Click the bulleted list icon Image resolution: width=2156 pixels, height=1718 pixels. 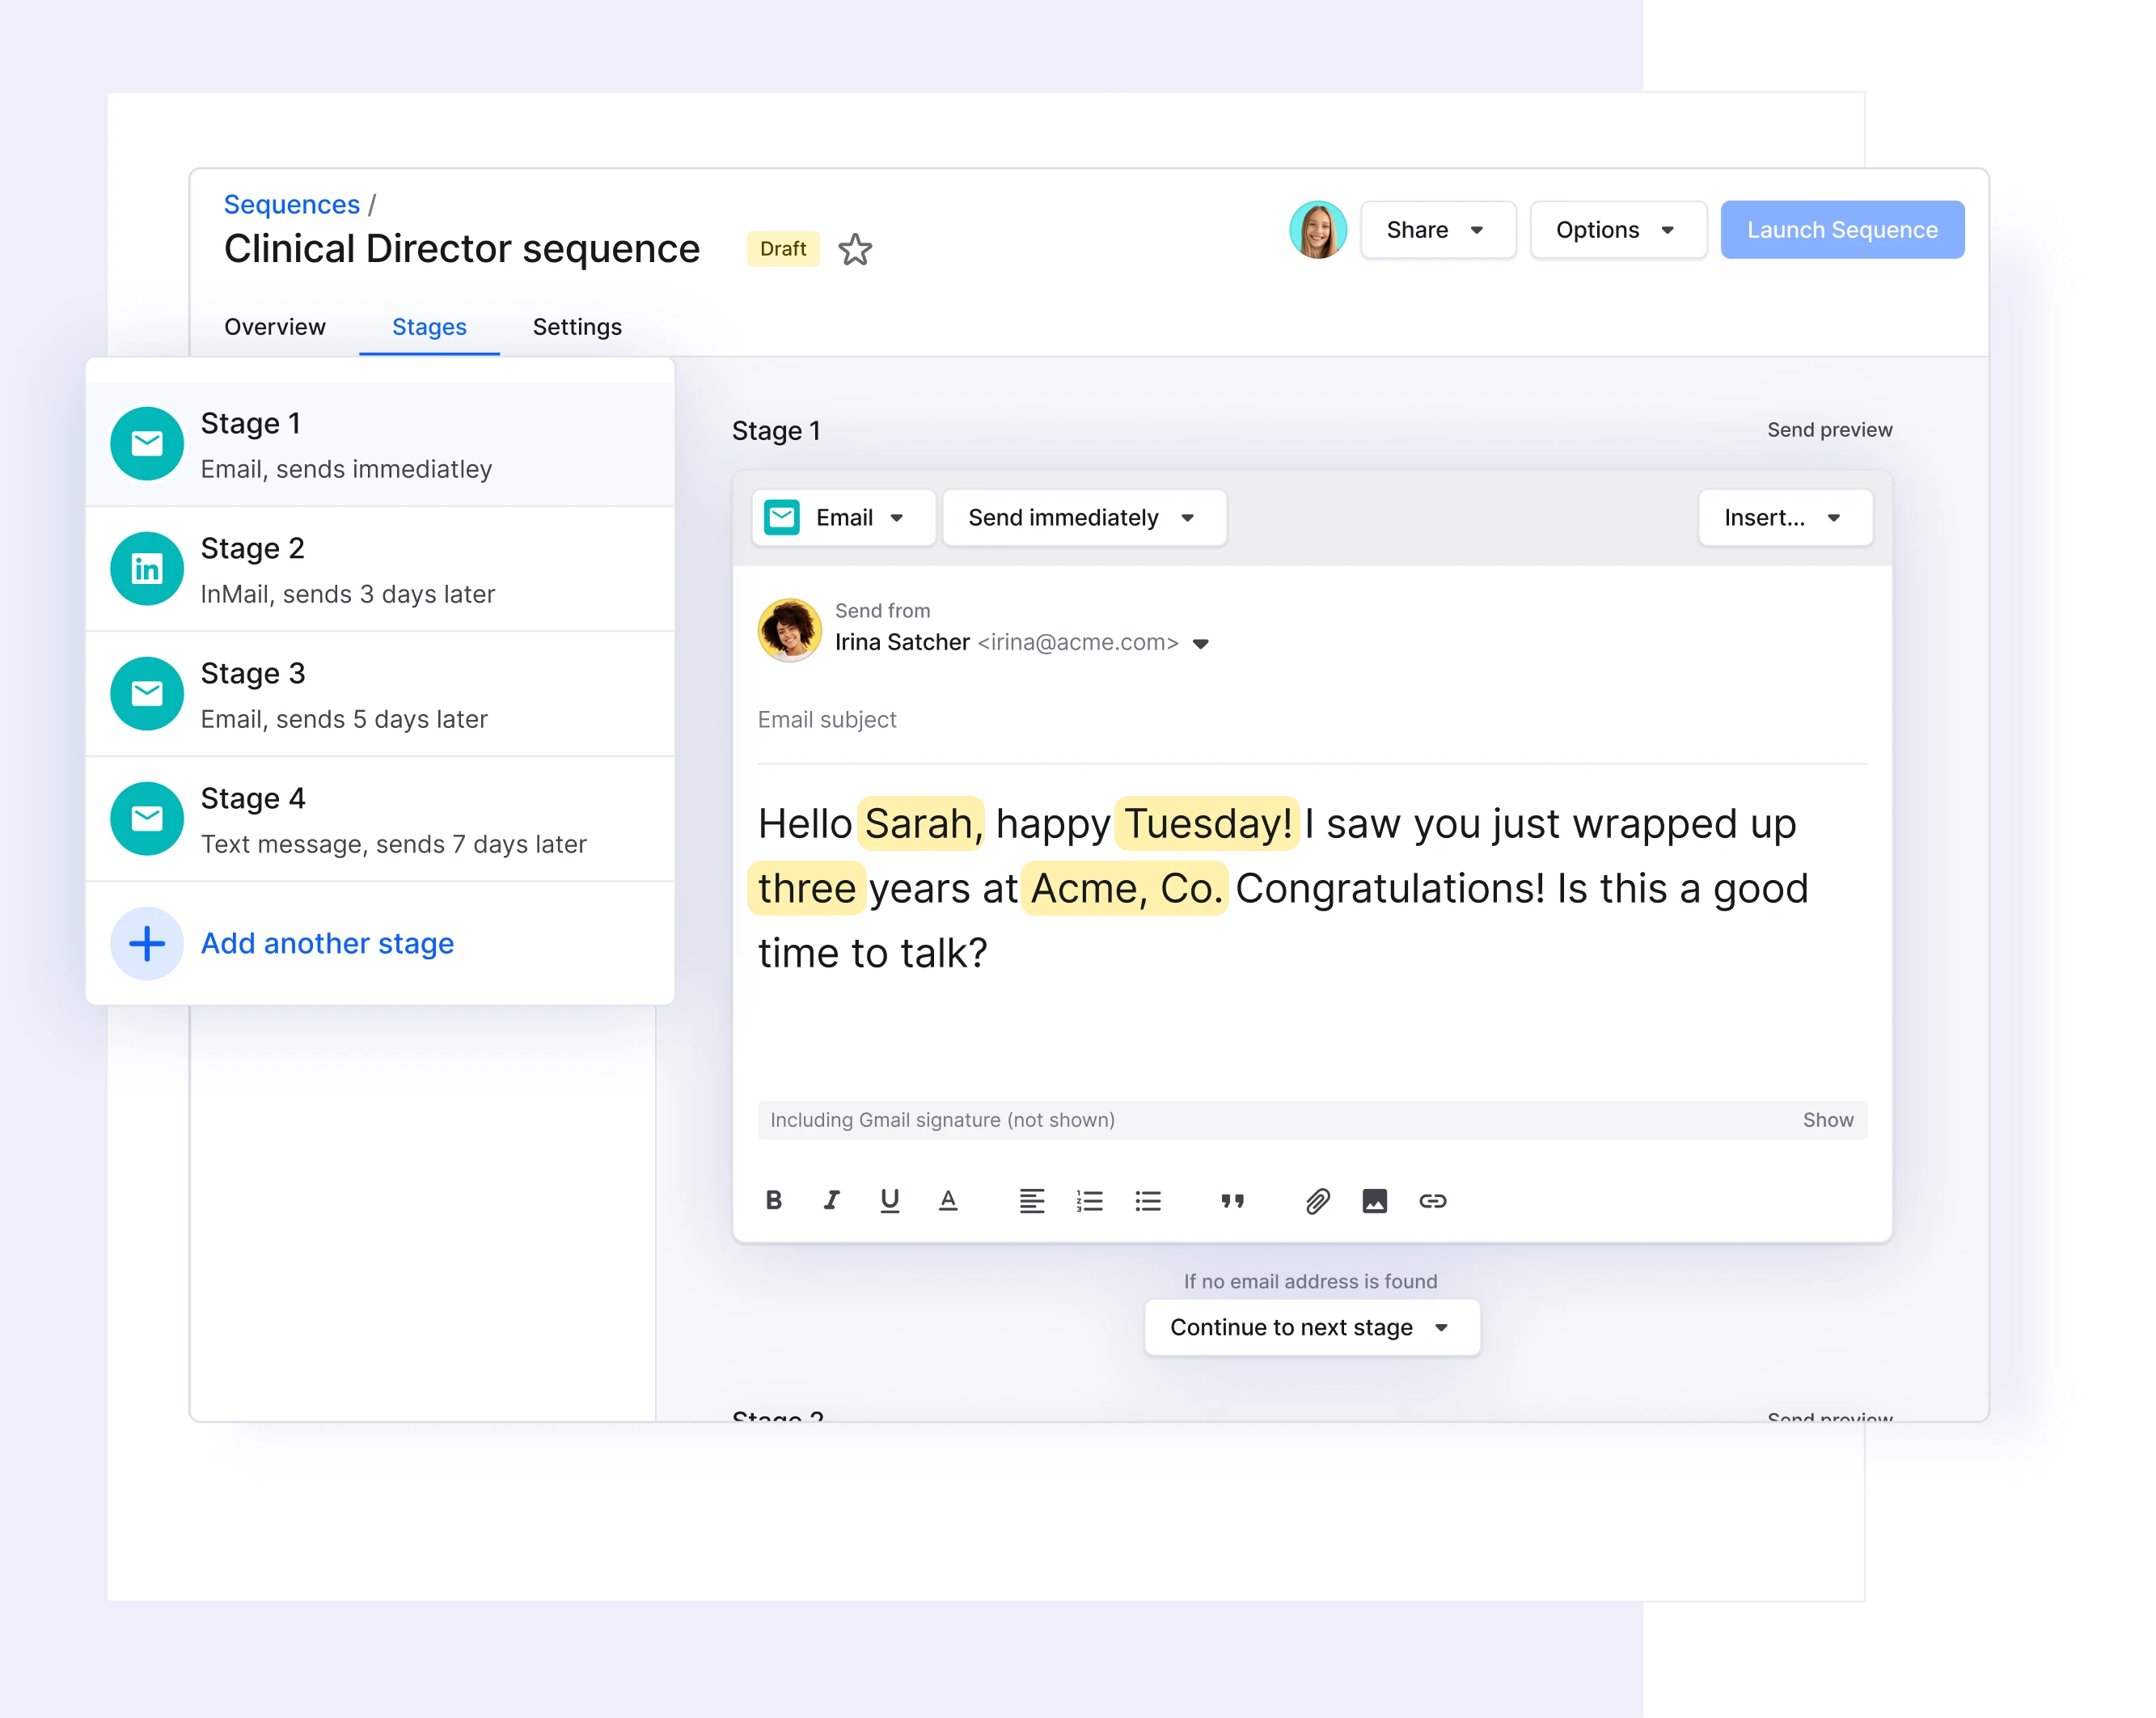[x=1150, y=1201]
